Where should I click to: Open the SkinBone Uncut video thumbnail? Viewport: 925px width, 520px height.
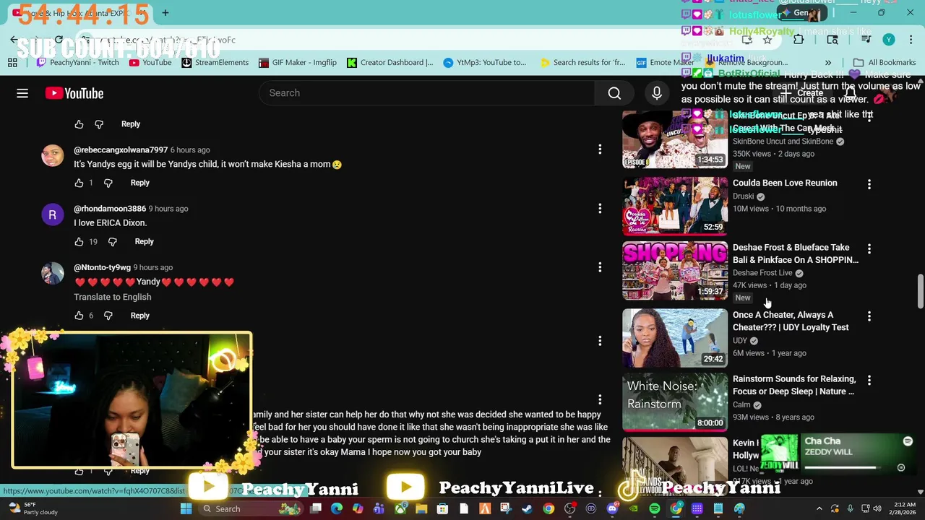[675, 139]
